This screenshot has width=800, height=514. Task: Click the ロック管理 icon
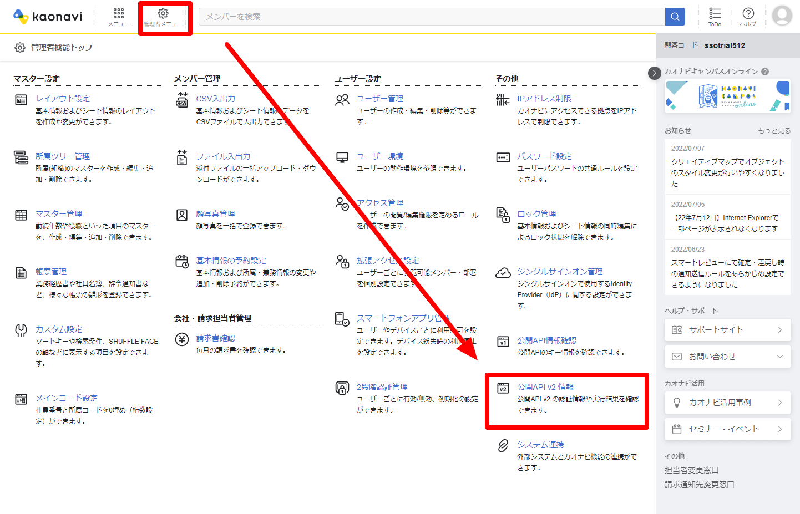click(503, 215)
